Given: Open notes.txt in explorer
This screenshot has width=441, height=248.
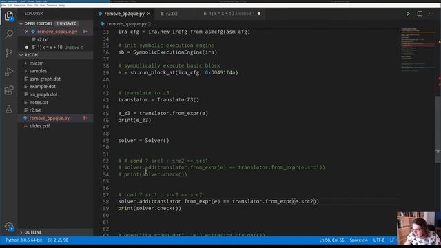Looking at the screenshot, I should coord(39,103).
